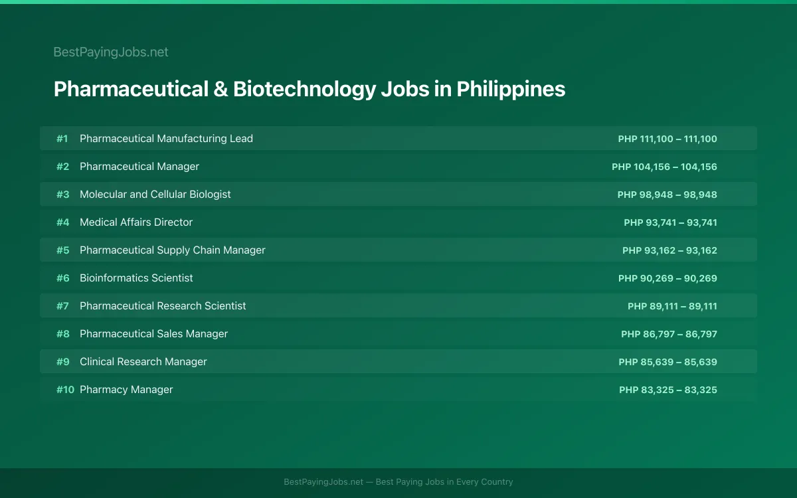Viewport: 797px width, 498px height.
Task: Click the #5 rank number
Action: (x=62, y=250)
